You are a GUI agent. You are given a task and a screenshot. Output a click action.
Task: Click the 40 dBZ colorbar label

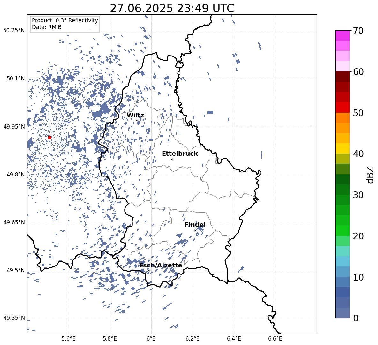[x=358, y=154]
